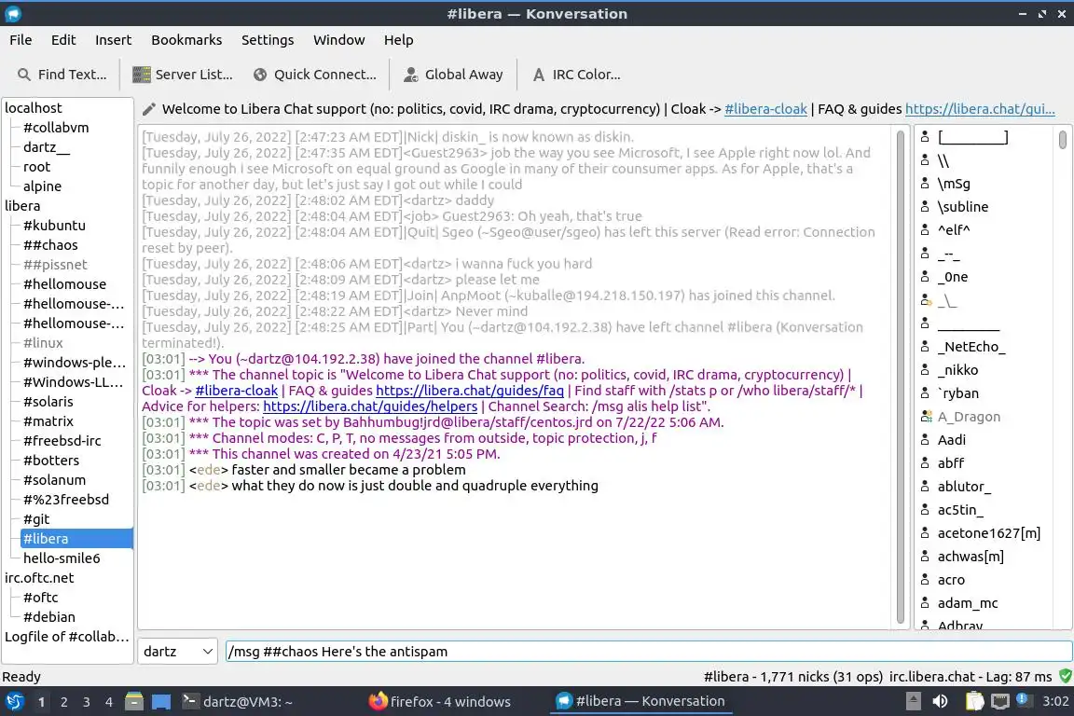The height and width of the screenshot is (716, 1074).
Task: Open IRC Color chooser
Action: pos(576,75)
